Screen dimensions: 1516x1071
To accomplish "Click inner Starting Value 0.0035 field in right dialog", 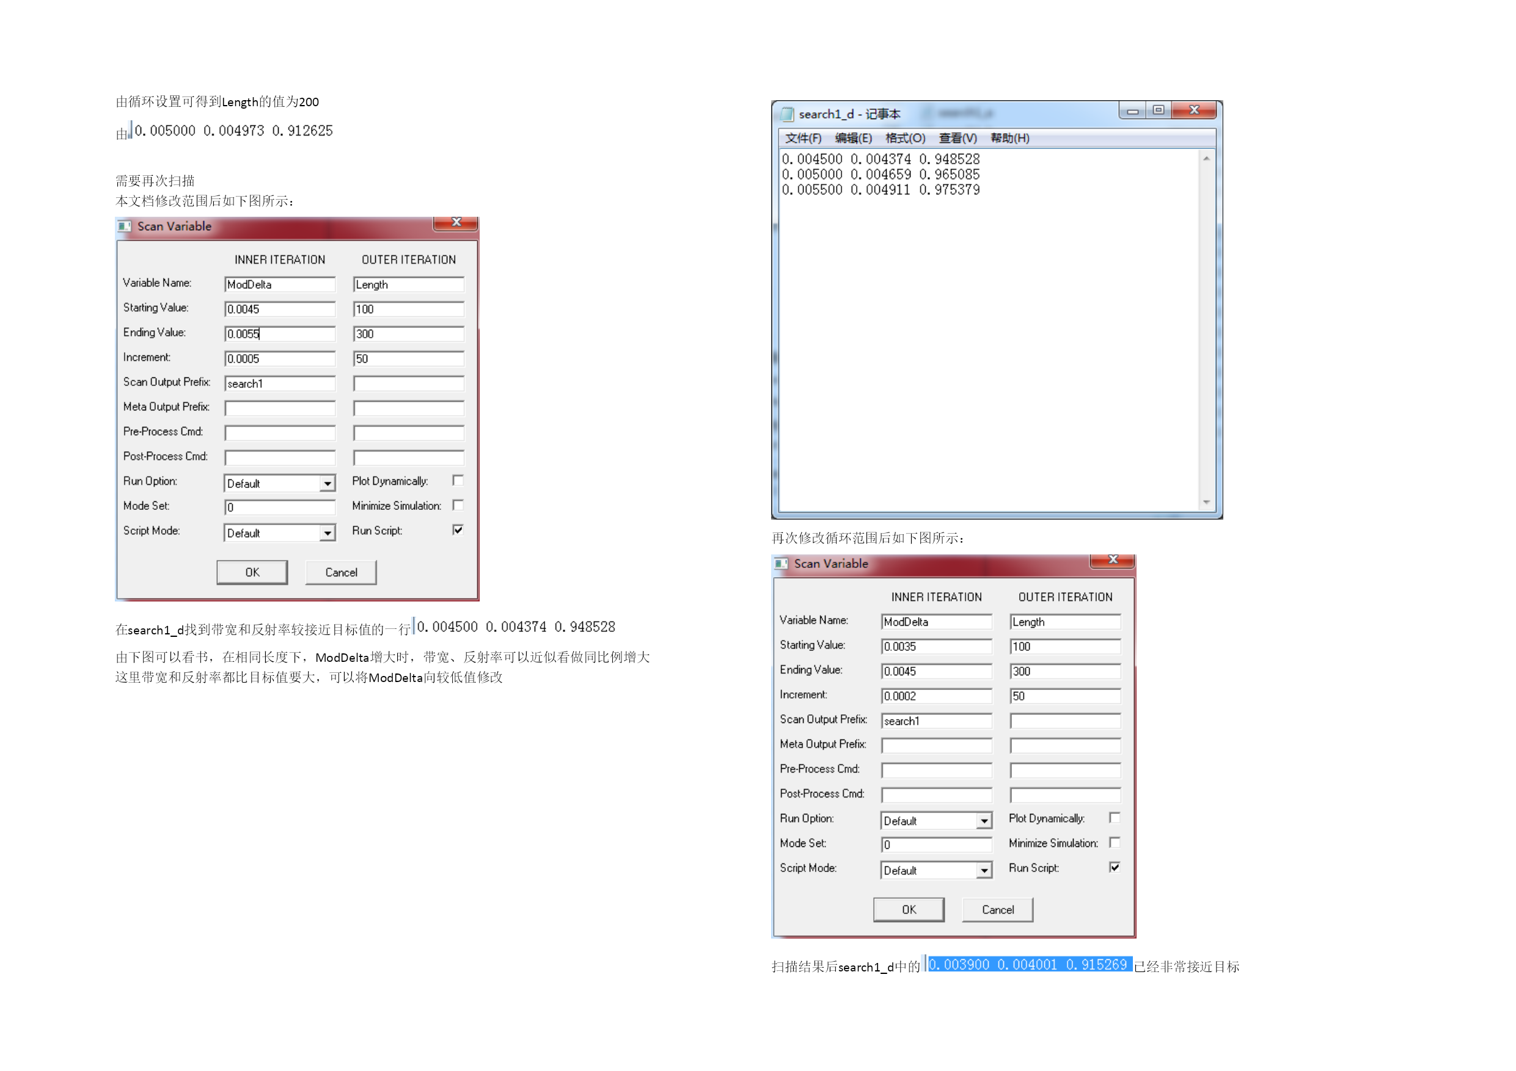I will click(936, 647).
